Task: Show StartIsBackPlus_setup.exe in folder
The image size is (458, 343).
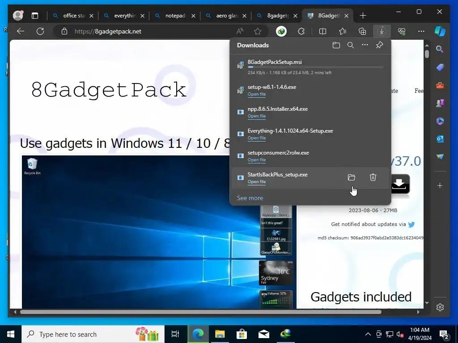Action: click(x=352, y=177)
